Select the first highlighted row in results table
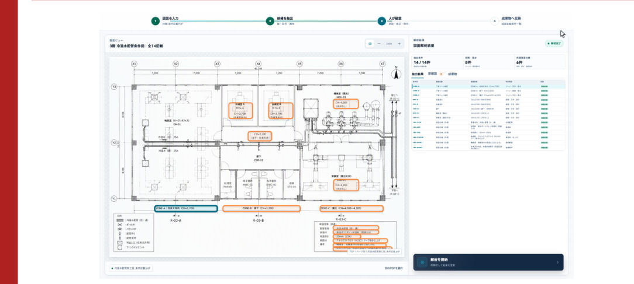Image resolution: width=634 pixels, height=284 pixels. [488, 86]
